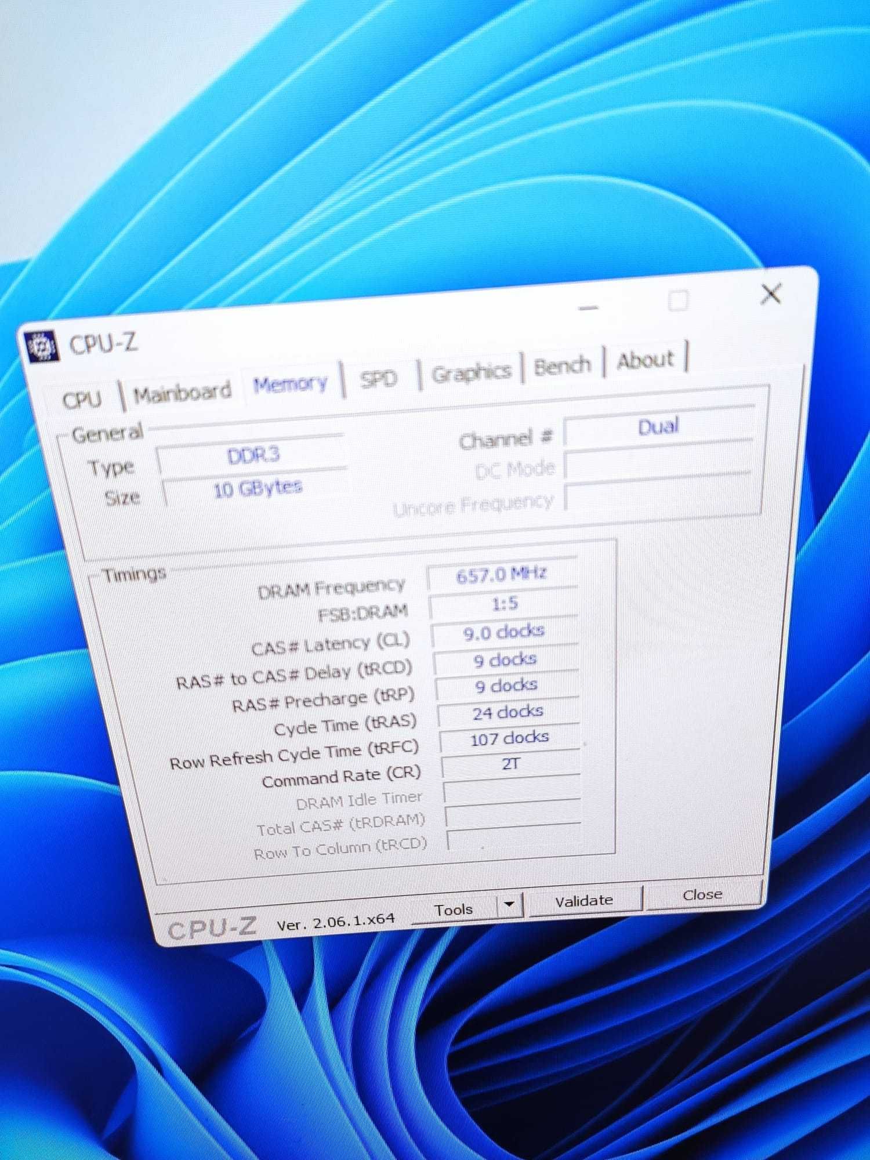The image size is (870, 1160).
Task: Expand the Tools dropdown arrow
Action: 509,904
